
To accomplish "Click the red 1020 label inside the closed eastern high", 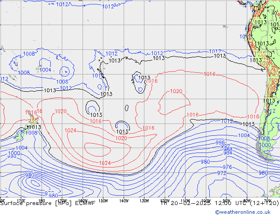I will (176, 91).
